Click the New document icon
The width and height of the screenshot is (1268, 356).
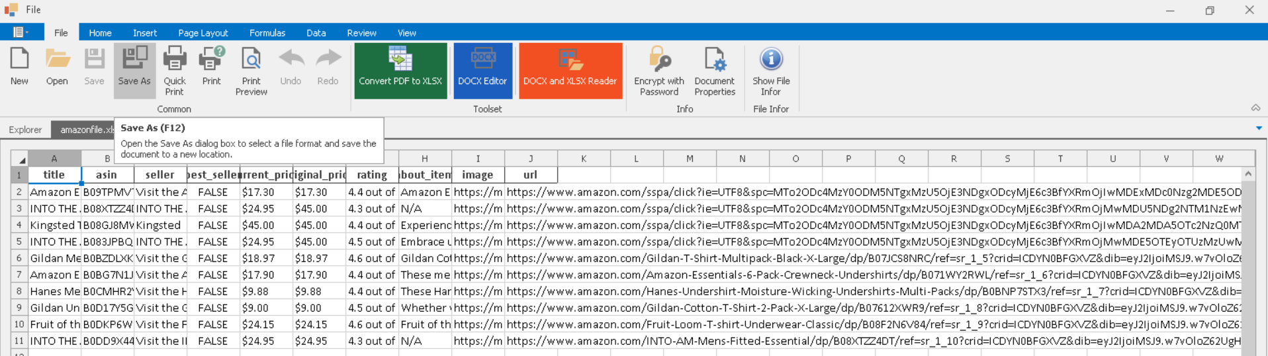[x=20, y=66]
